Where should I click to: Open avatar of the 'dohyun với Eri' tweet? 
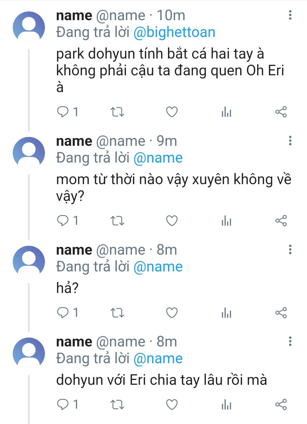pos(29,353)
